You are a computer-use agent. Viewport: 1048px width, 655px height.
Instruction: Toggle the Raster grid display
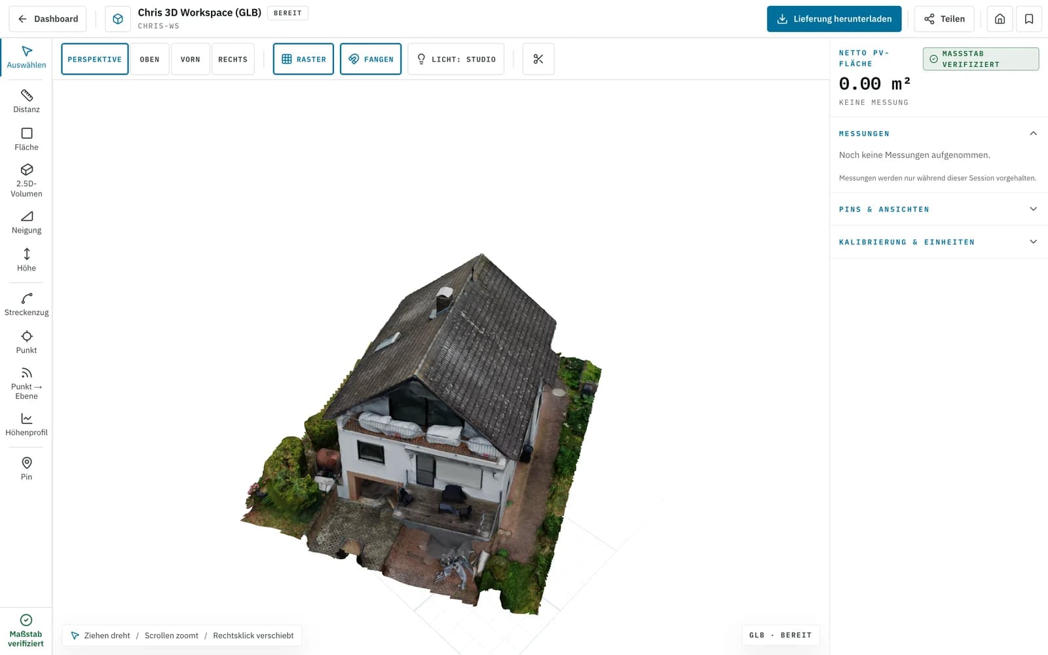[303, 59]
